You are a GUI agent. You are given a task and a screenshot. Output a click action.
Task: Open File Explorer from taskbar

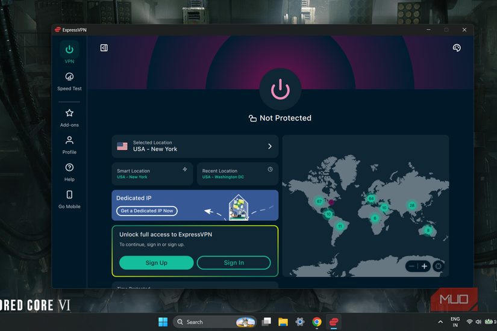[x=283, y=322]
